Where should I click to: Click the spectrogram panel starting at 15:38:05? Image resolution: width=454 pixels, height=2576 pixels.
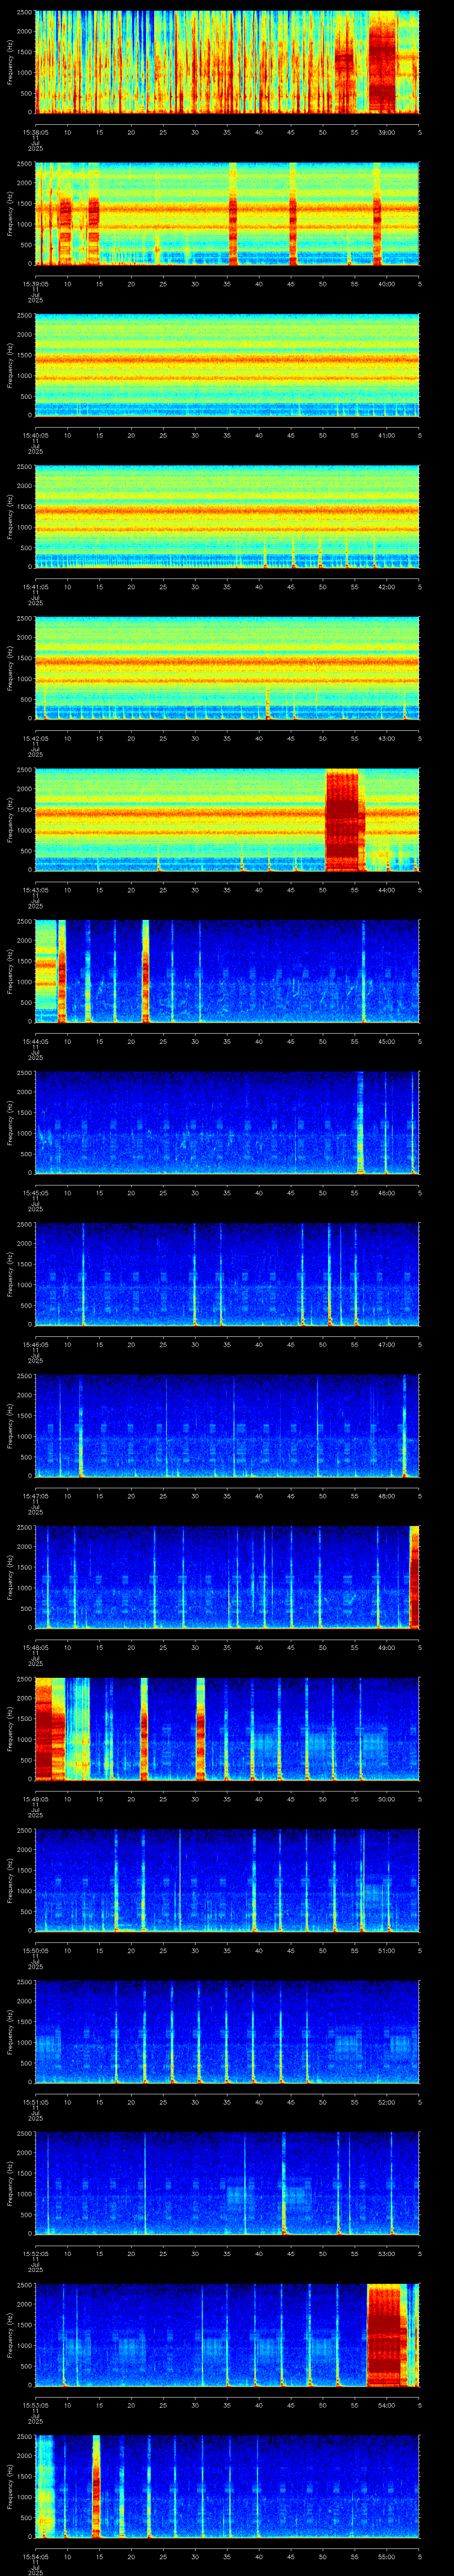pyautogui.click(x=227, y=62)
